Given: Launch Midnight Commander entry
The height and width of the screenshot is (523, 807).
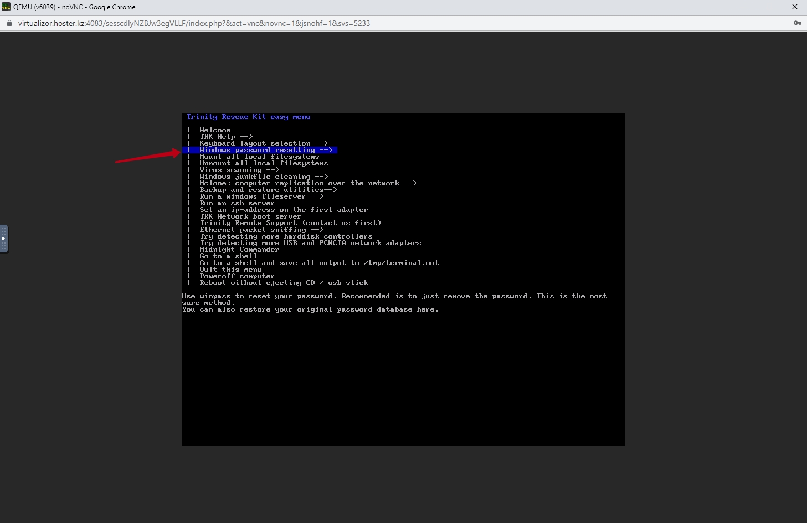Looking at the screenshot, I should pos(239,250).
